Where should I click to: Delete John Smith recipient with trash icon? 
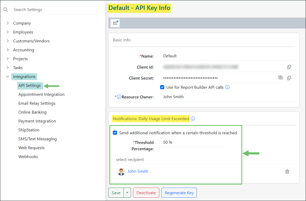coord(287,172)
